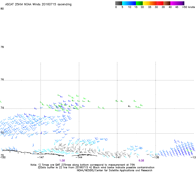
Task: Select the longitude label '-138' on bottom axis
Action: coord(156,157)
